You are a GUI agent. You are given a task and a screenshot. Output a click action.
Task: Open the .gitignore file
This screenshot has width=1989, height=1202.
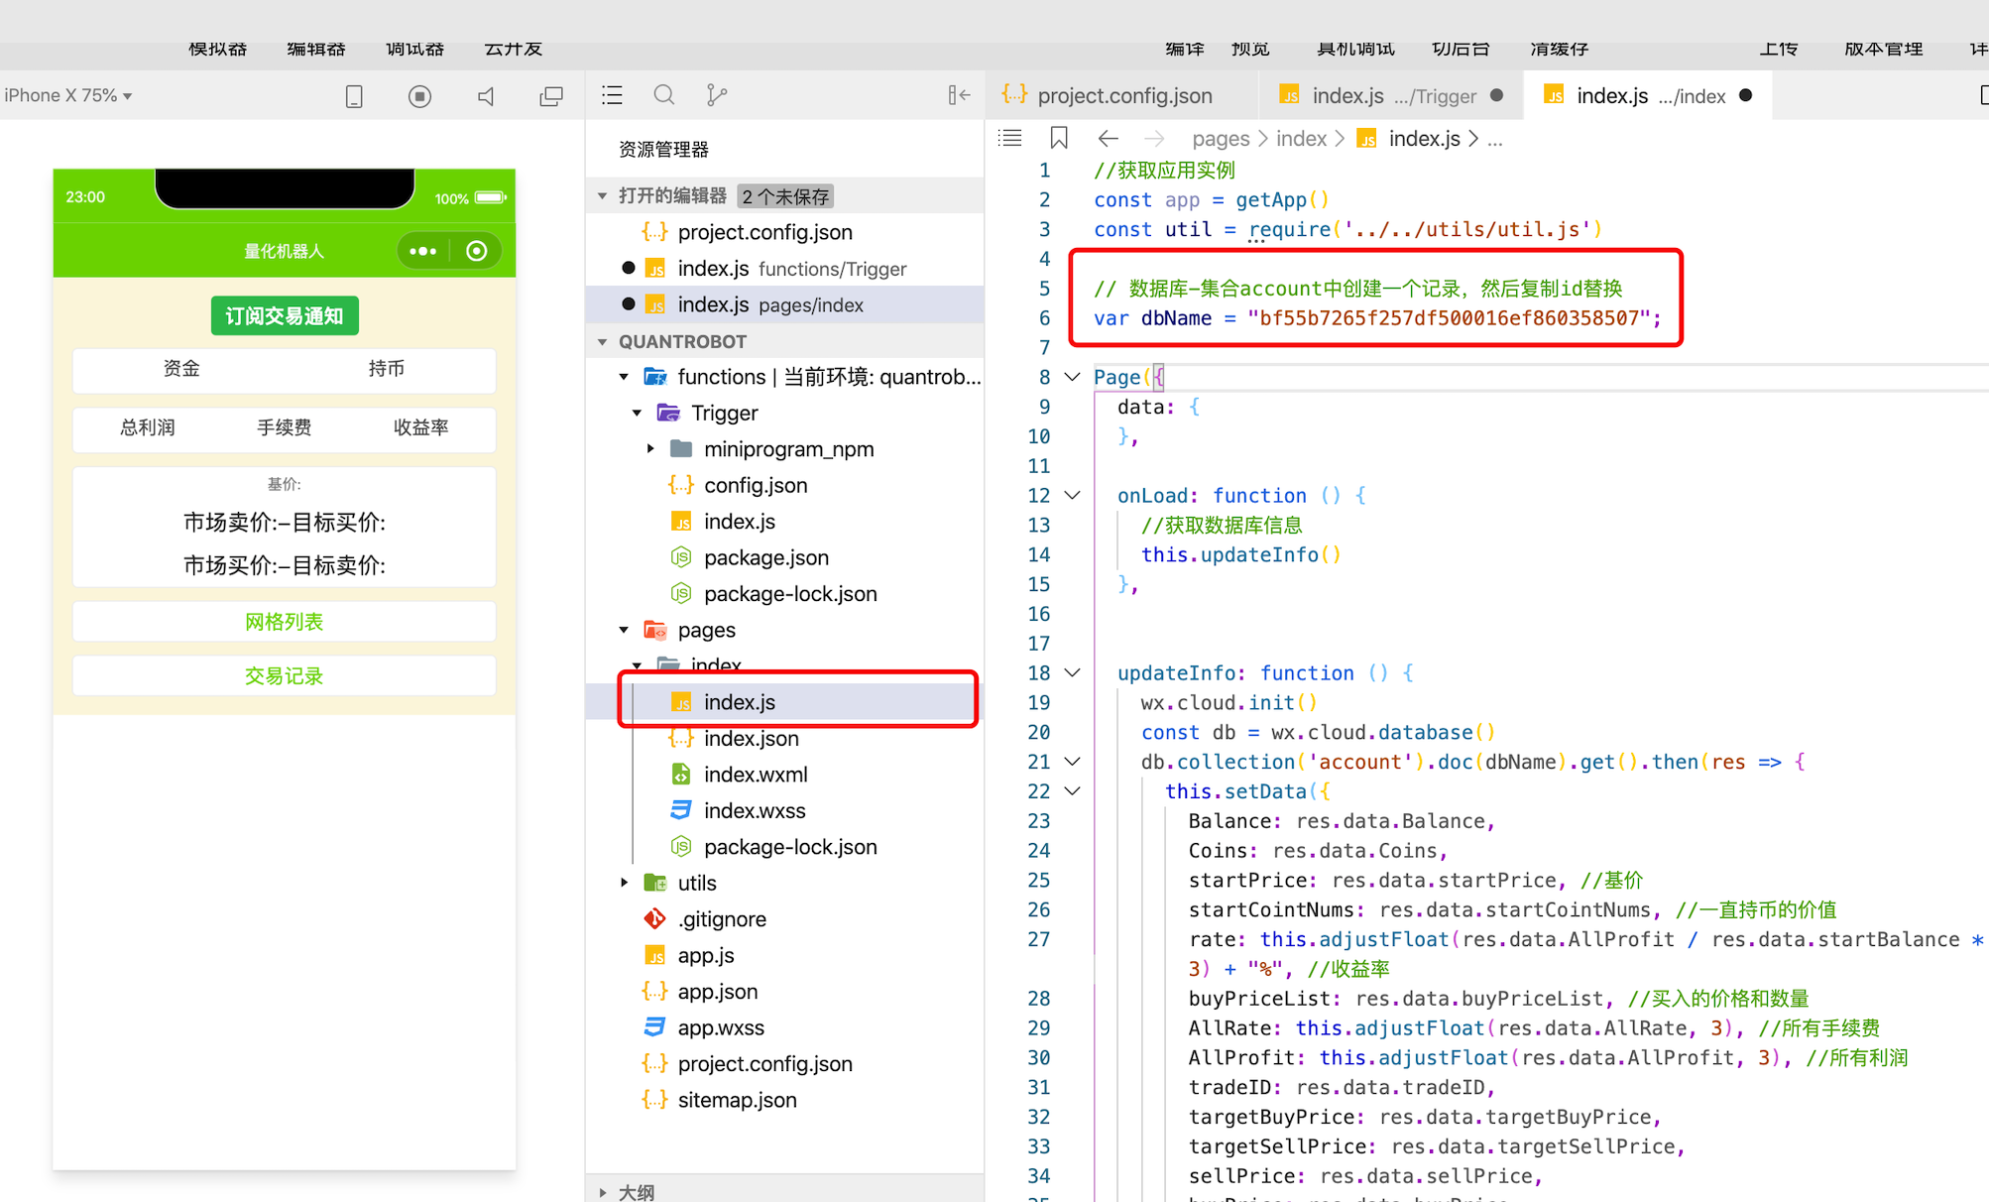coord(785,919)
